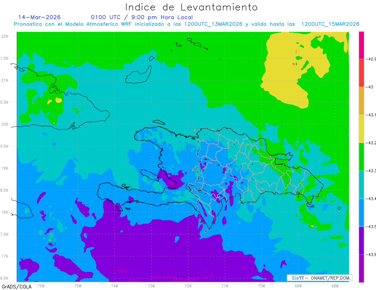The image size is (376, 290).
Task: Click the "-43.6" color scale value
Action: coord(372,254)
